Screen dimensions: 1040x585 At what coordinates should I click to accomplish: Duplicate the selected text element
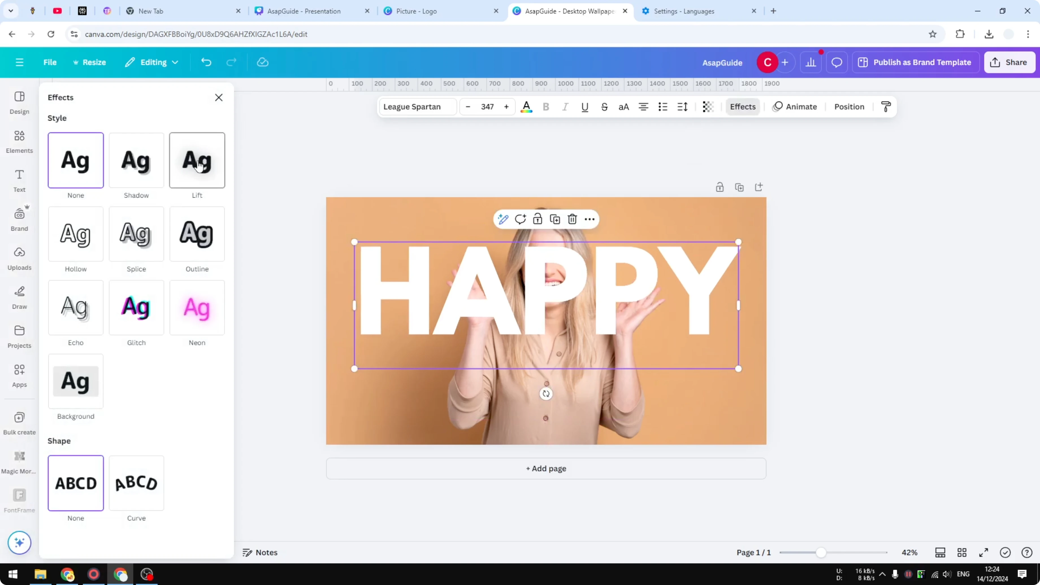pyautogui.click(x=555, y=219)
